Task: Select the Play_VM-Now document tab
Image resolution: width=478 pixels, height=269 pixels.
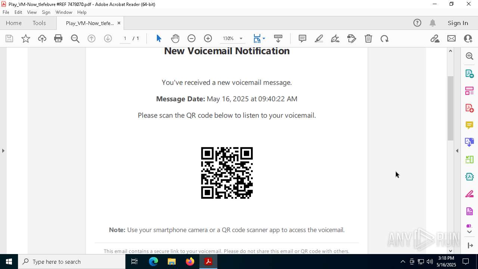Action: coord(90,23)
